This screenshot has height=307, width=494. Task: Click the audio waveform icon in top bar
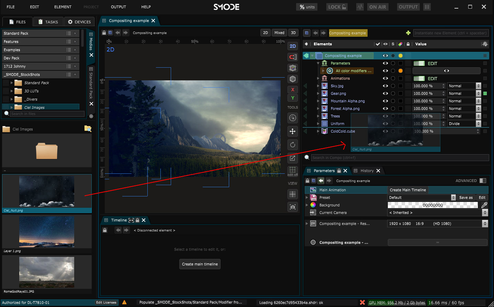[x=360, y=7]
